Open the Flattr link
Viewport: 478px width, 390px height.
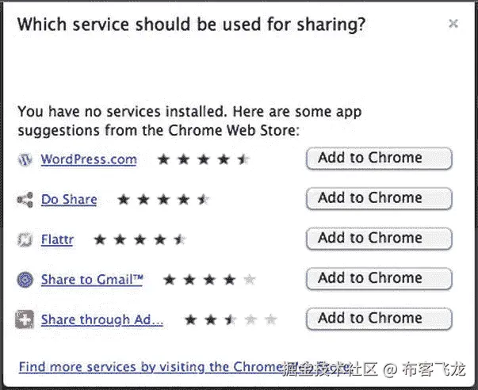pos(57,239)
